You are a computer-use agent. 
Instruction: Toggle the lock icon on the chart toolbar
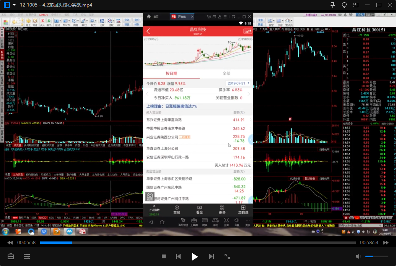pos(322,30)
